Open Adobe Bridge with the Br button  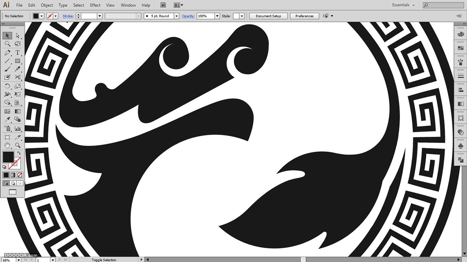pyautogui.click(x=163, y=5)
